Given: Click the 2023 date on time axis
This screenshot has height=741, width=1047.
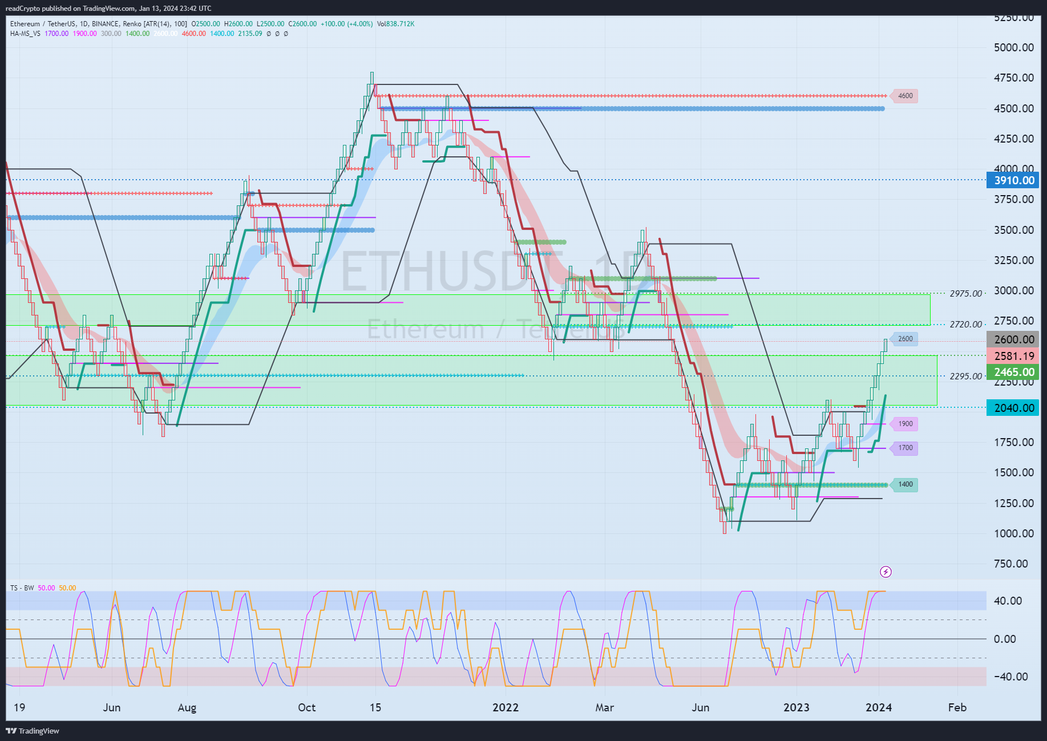Looking at the screenshot, I should (796, 707).
